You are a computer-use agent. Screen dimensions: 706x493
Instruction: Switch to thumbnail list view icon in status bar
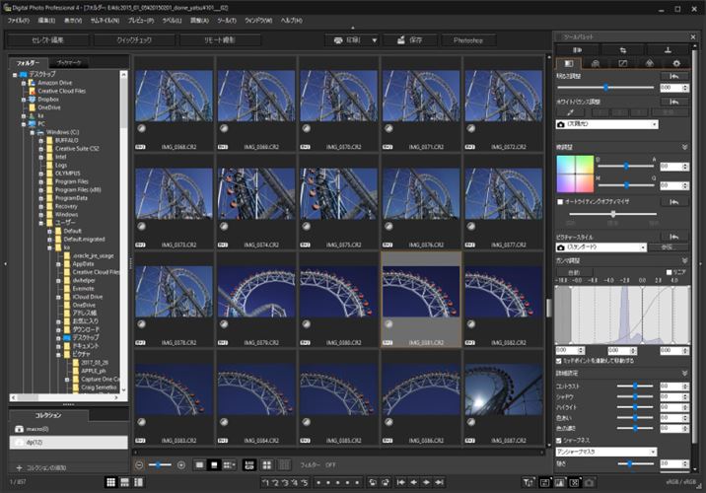pos(139,482)
